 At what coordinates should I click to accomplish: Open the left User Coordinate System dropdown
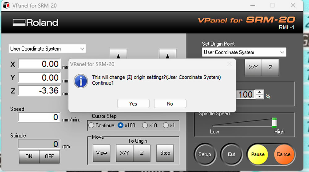click(x=47, y=49)
